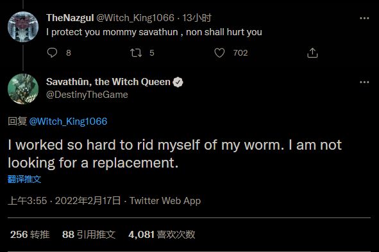Open TheNazgul's profile avatar

23,27
